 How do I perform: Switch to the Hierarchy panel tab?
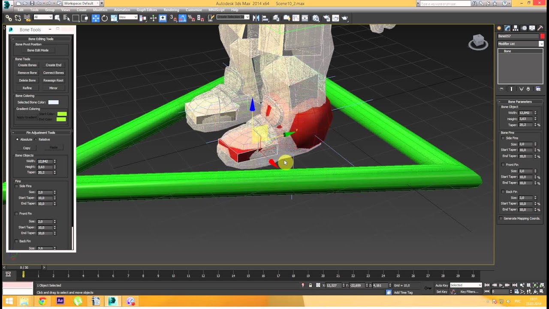[x=516, y=28]
